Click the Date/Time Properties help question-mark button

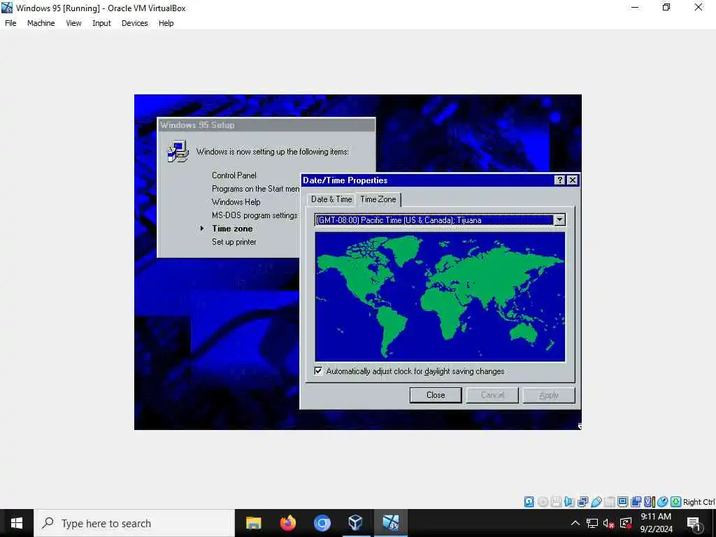click(x=559, y=180)
